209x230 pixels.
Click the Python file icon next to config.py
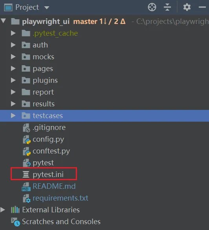coord(27,139)
